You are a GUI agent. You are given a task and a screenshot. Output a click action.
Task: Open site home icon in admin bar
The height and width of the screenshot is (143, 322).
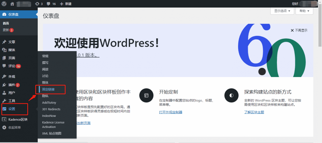pyautogui.click(x=12, y=4)
